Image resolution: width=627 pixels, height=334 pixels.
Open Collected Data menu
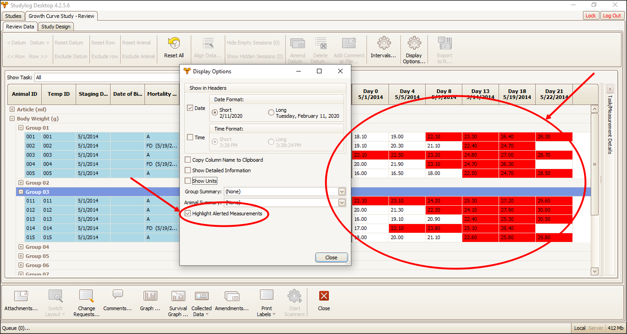pos(201,303)
